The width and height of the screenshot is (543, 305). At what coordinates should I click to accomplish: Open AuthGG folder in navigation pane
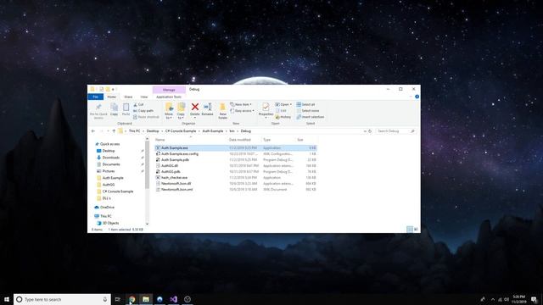click(x=109, y=185)
